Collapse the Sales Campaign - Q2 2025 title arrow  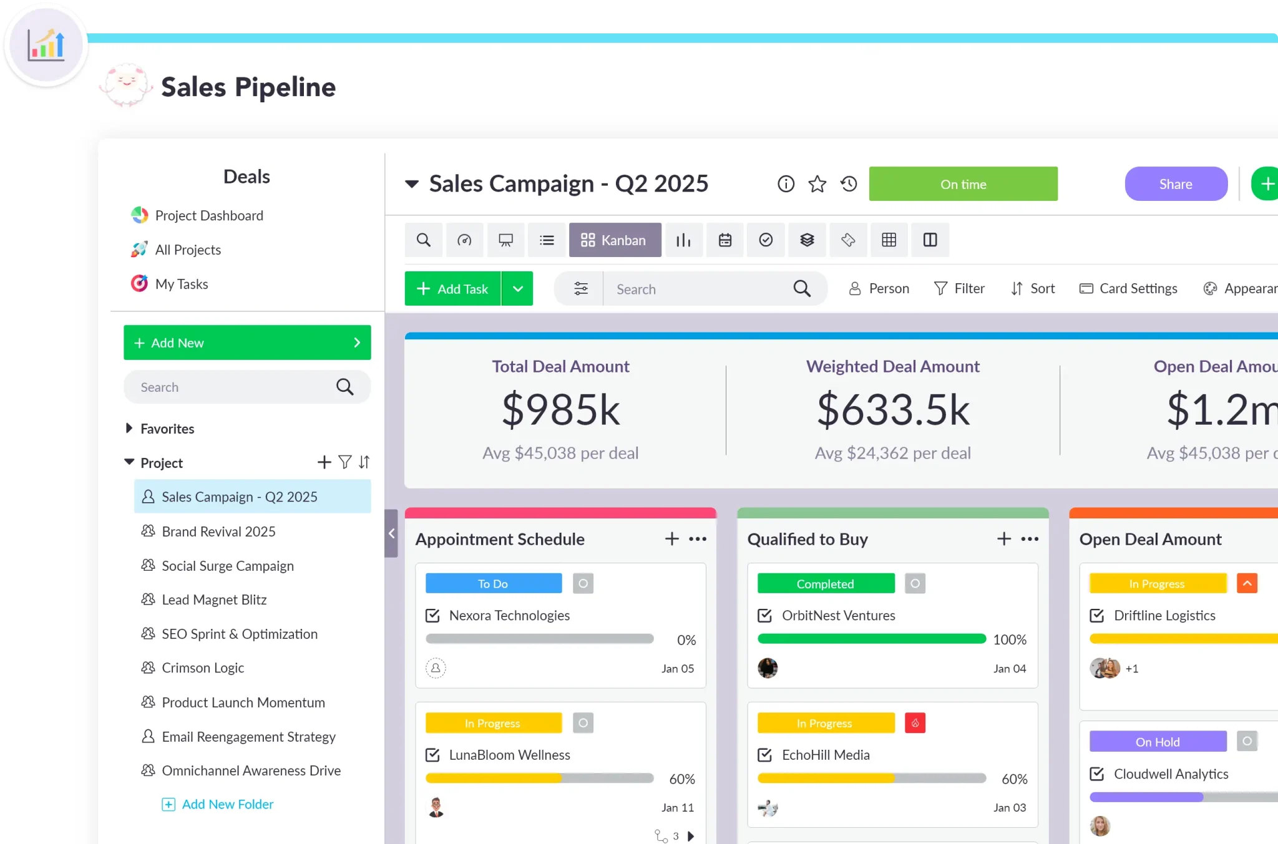tap(411, 184)
